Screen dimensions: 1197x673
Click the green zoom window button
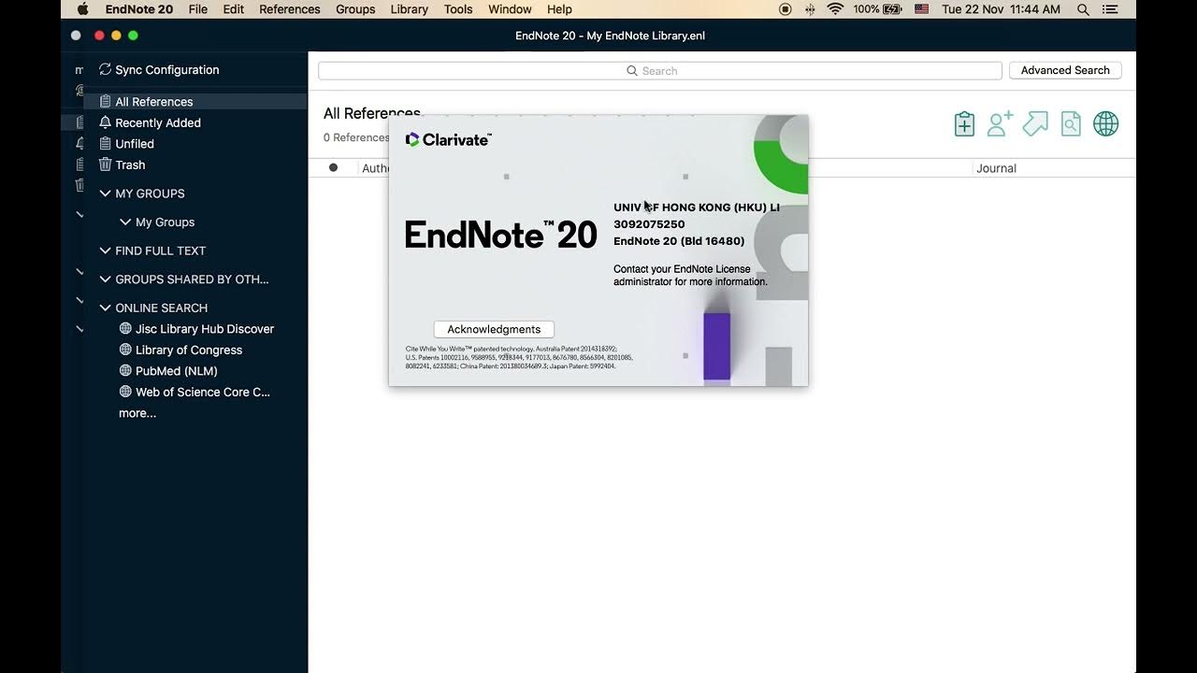pos(133,36)
